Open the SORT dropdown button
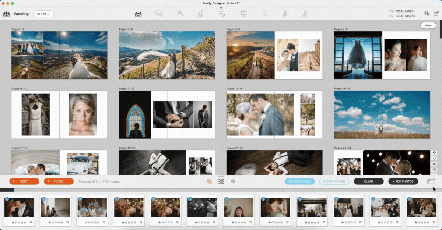This screenshot has height=230, width=442. [x=24, y=181]
